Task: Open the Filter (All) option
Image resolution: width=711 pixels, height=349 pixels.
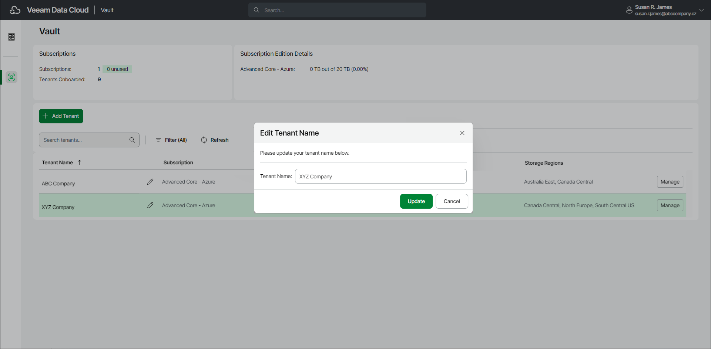Action: 171,140
